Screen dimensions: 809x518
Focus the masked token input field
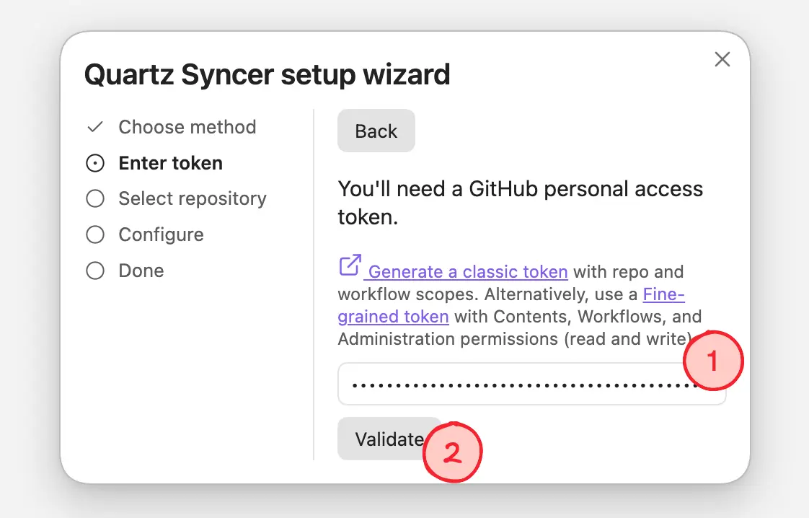click(x=531, y=384)
